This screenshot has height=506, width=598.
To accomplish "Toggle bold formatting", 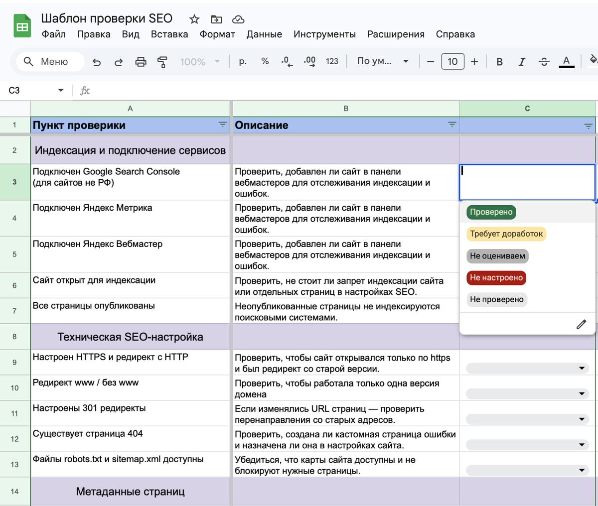I will [x=499, y=62].
